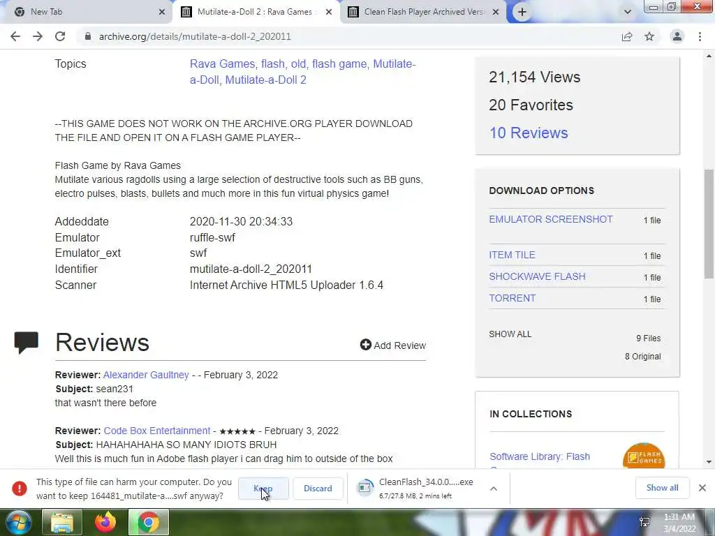The width and height of the screenshot is (715, 536).
Task: Open the old topic link
Action: [x=298, y=64]
